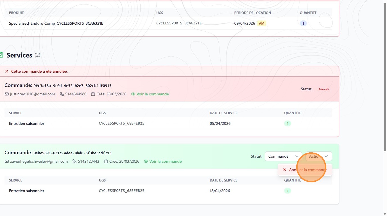This screenshot has width=387, height=216.
Task: Click the vertical scrollbar thumb
Action: pyautogui.click(x=385, y=76)
